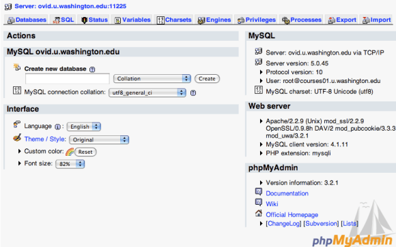Click the text 'MySQL client version: 4.1.11'
396x247 pixels.
point(307,144)
